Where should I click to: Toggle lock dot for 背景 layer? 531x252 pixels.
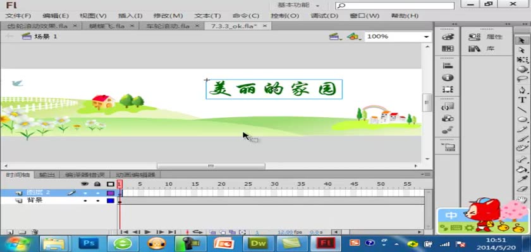click(97, 200)
